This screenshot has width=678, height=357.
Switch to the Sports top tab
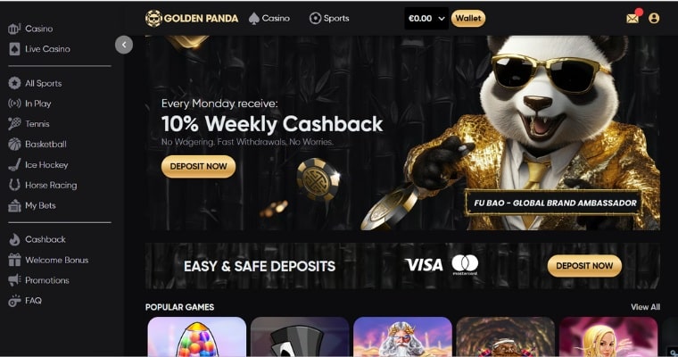(x=329, y=18)
